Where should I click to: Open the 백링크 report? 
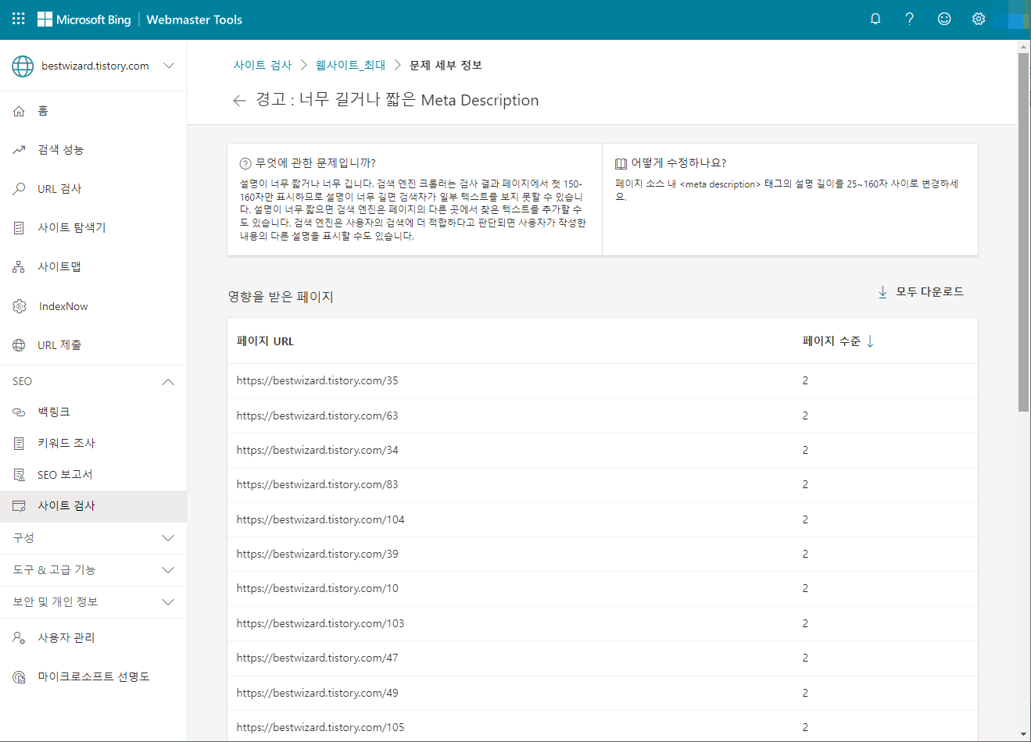coord(59,412)
